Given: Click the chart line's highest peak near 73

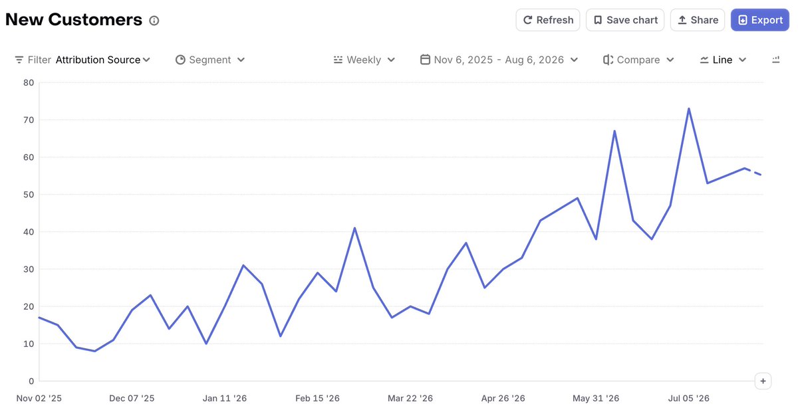Looking at the screenshot, I should click(688, 108).
